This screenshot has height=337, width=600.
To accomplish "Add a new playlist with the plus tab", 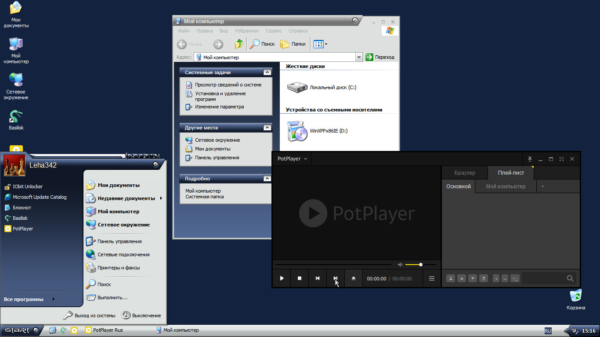I will coord(542,186).
